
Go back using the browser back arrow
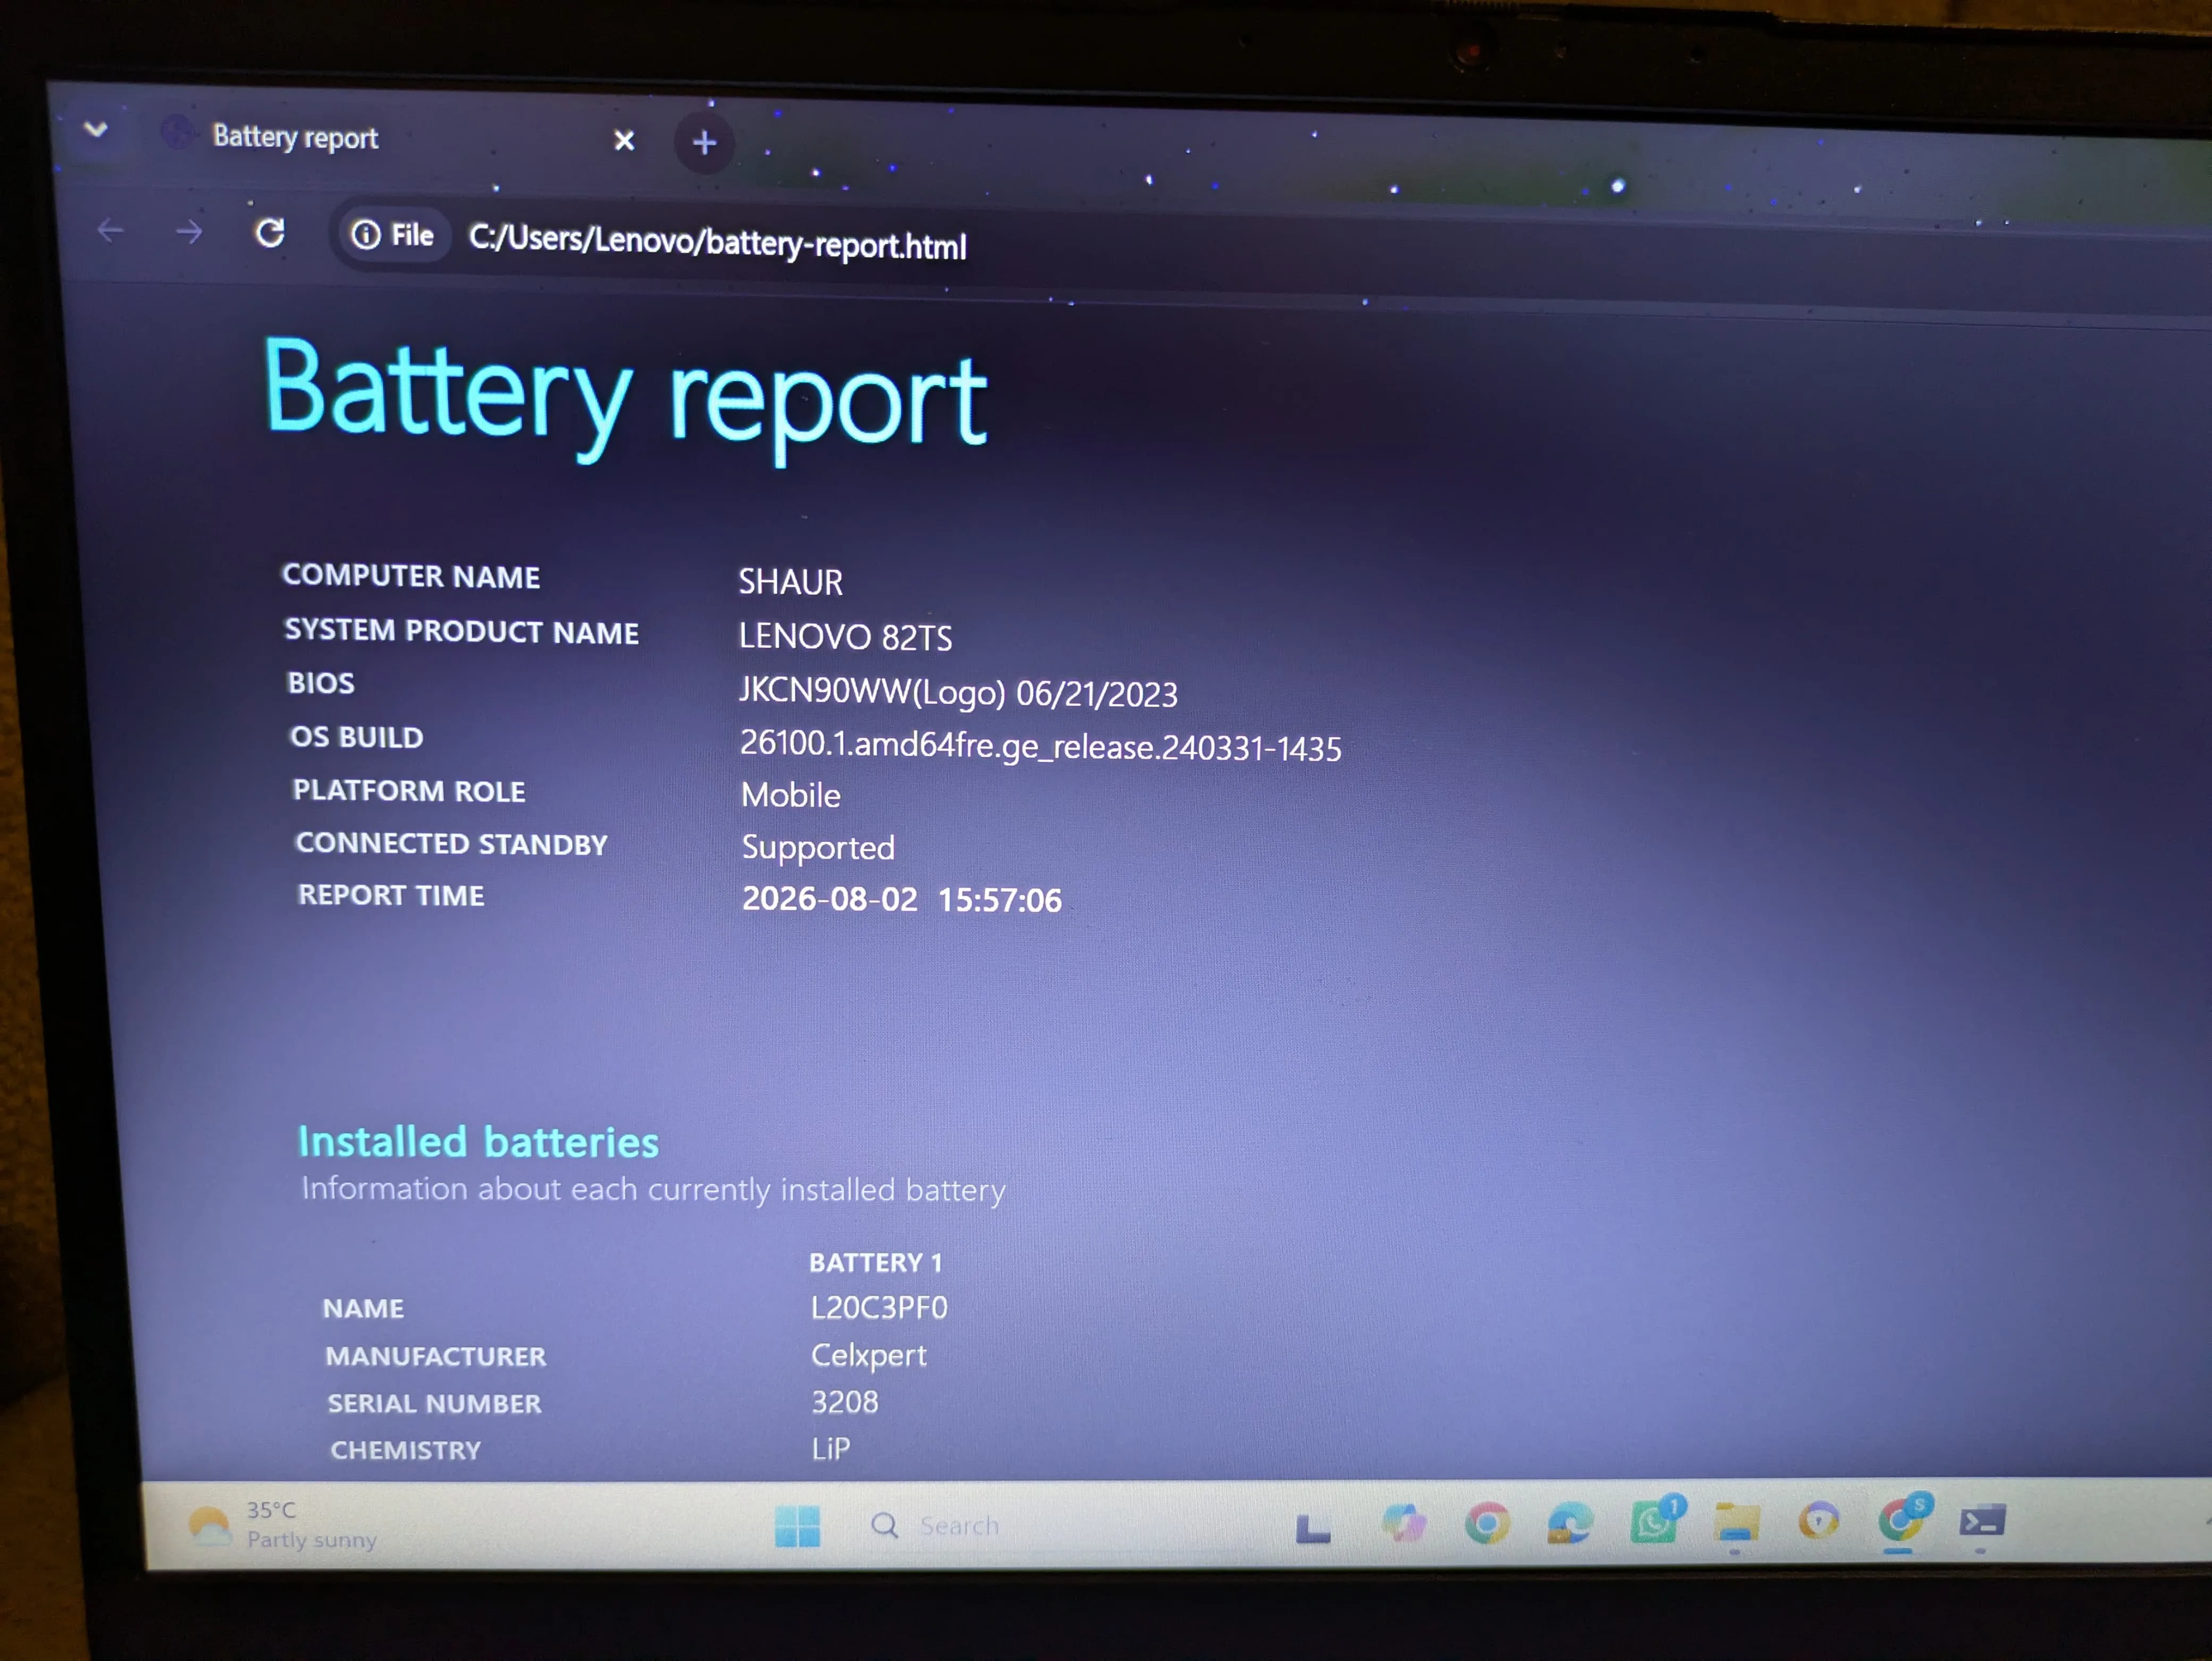click(x=111, y=231)
